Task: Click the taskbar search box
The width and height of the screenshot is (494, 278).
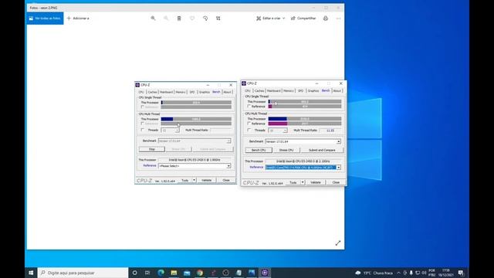Action: point(83,273)
